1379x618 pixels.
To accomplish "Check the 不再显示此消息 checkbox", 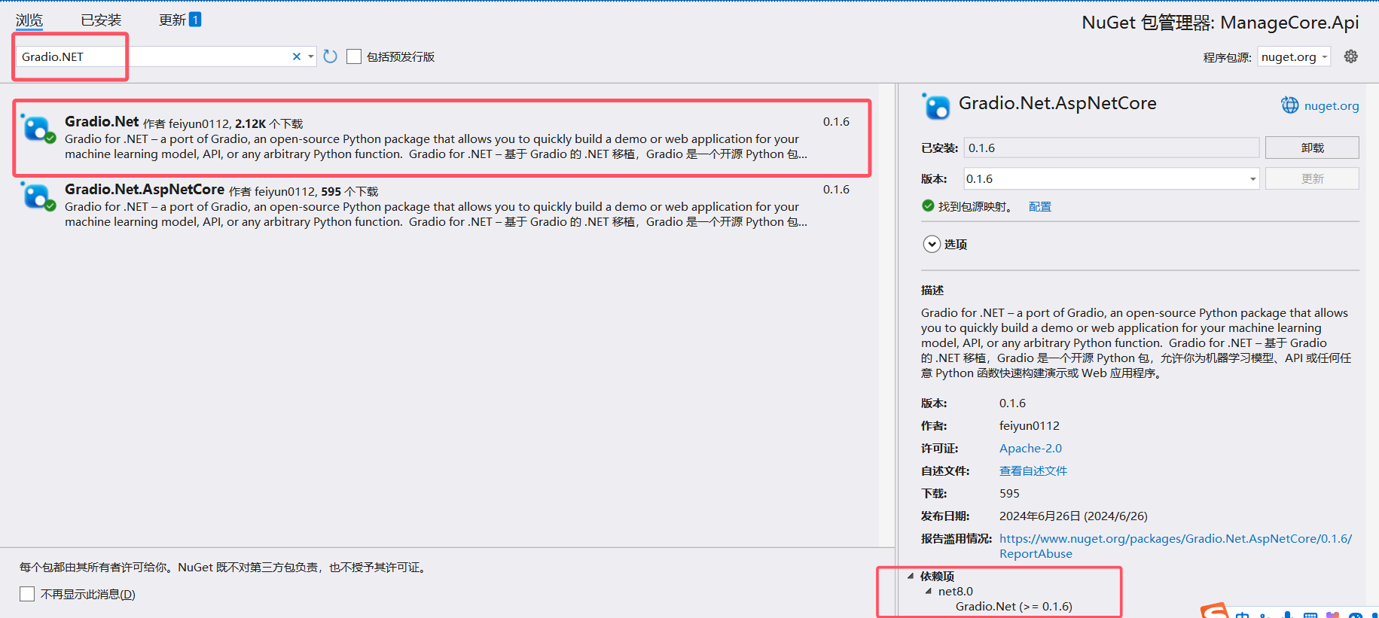I will (27, 594).
